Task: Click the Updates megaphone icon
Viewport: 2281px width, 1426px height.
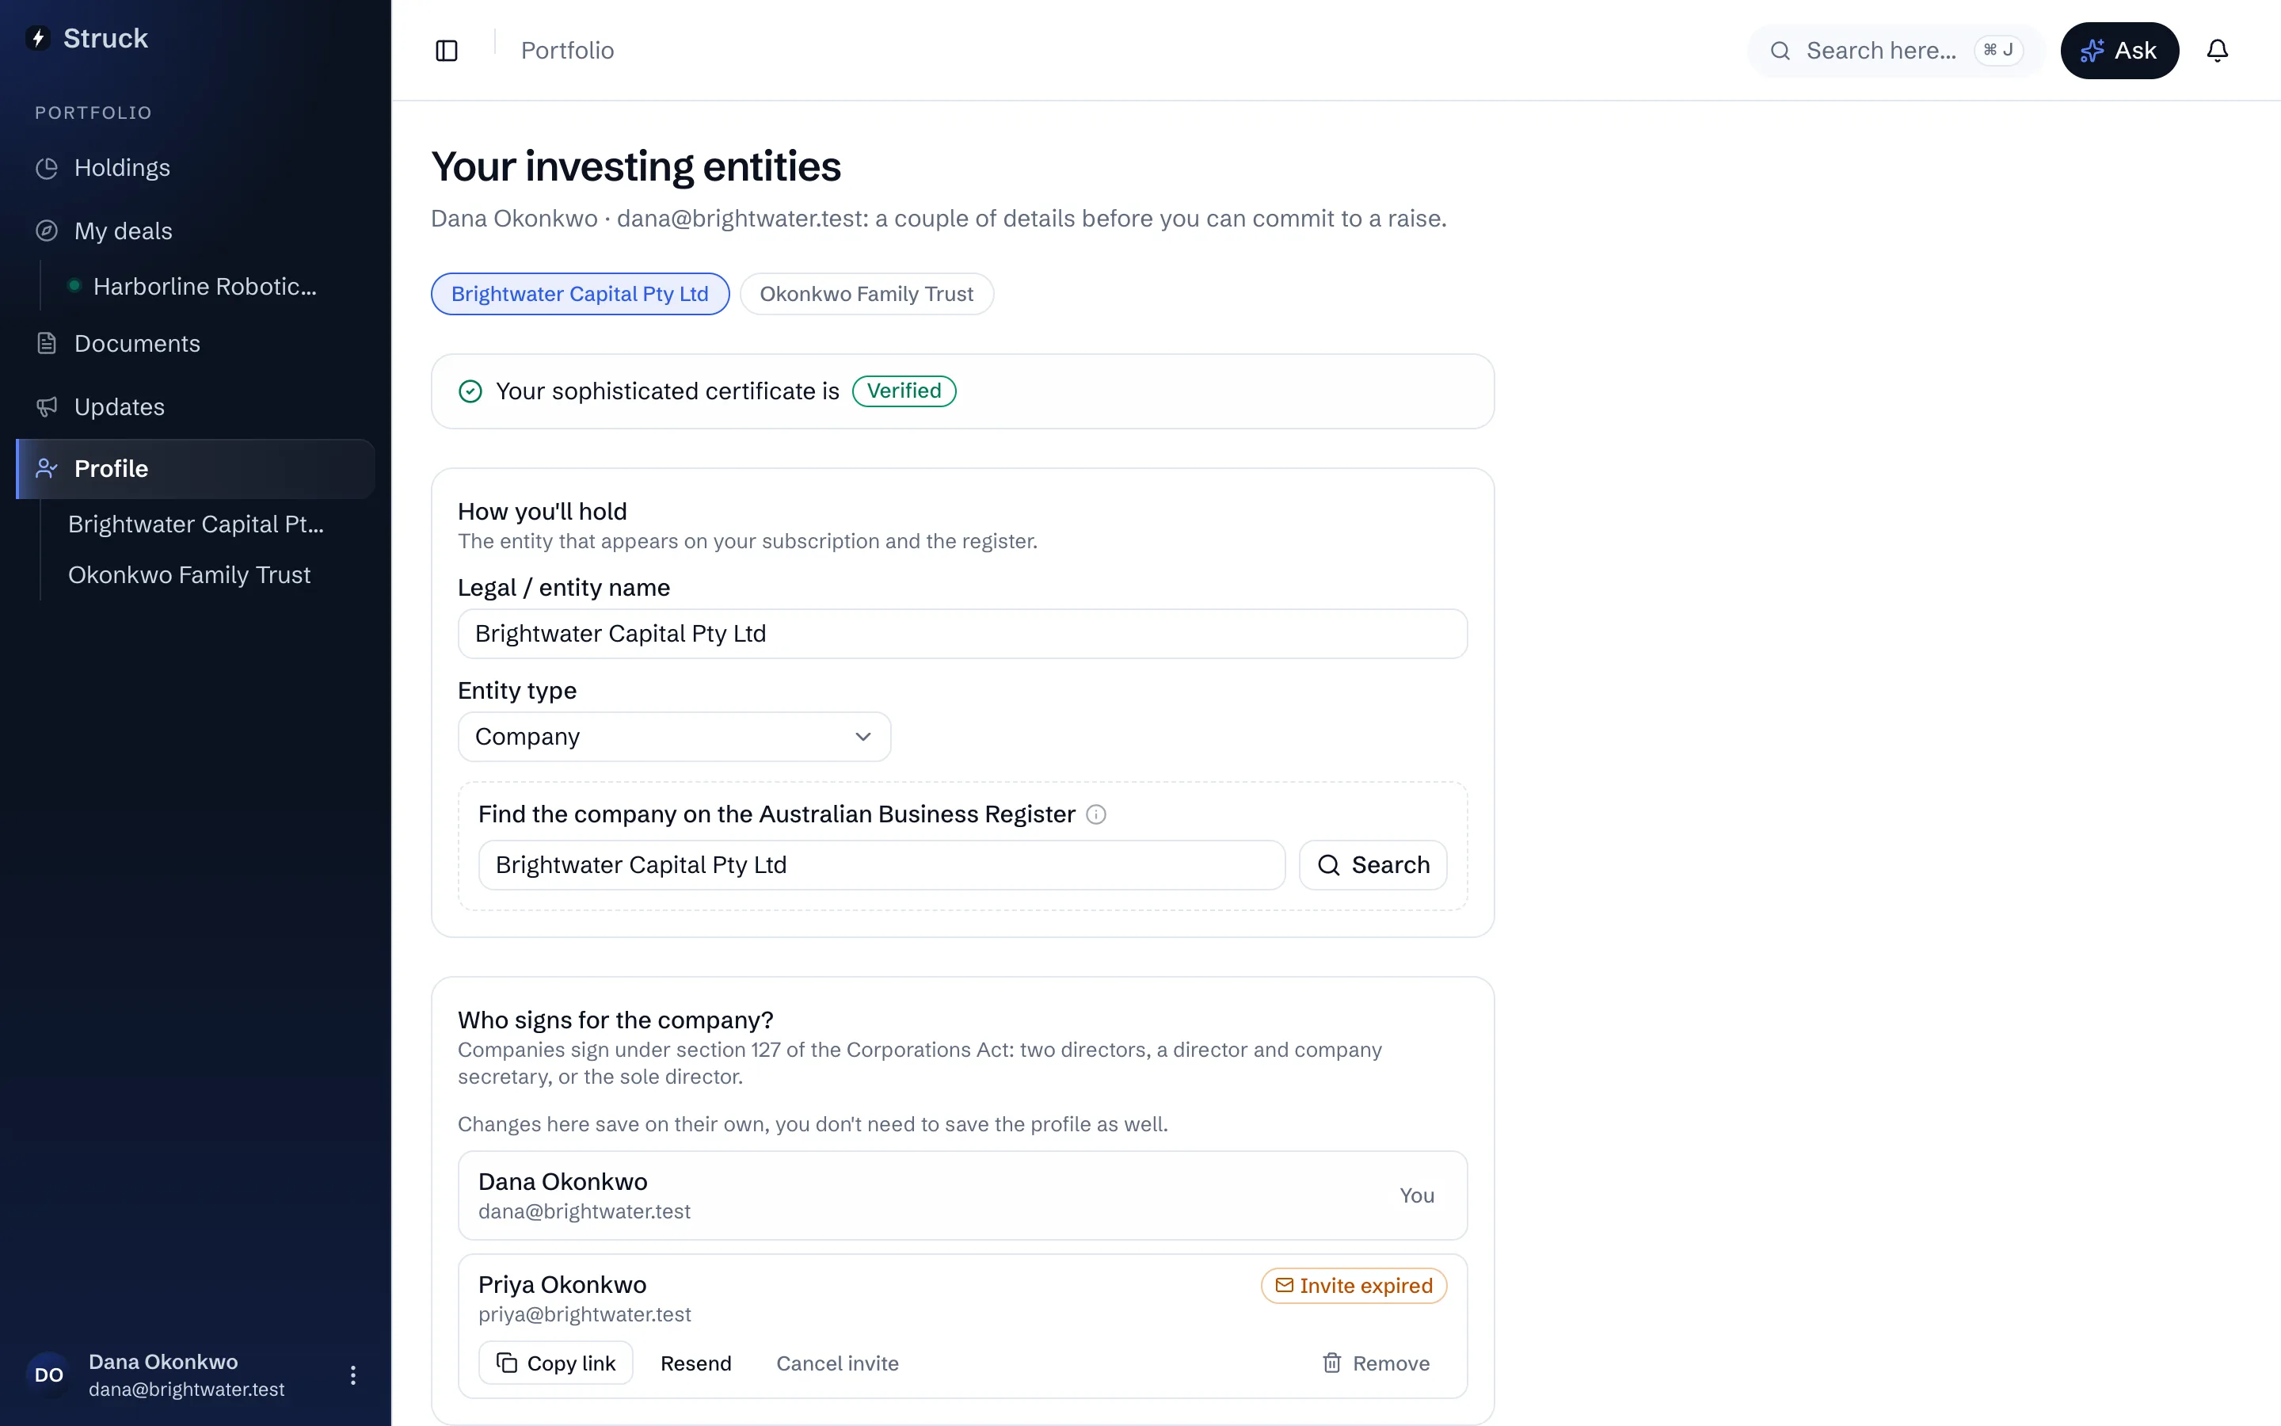Action: pyautogui.click(x=46, y=406)
